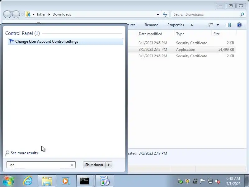Show additional toolbar commands chevron
The height and width of the screenshot is (187, 249).
click(192, 25)
